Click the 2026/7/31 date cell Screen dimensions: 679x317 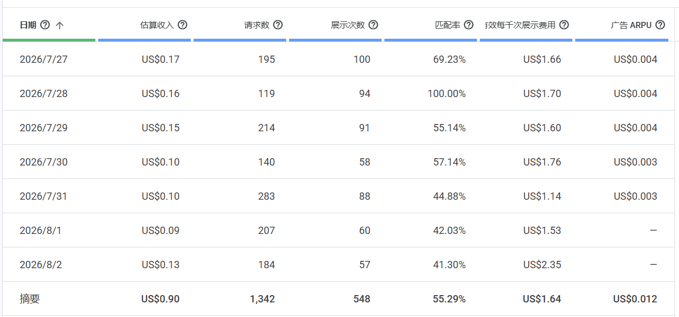[x=43, y=196]
